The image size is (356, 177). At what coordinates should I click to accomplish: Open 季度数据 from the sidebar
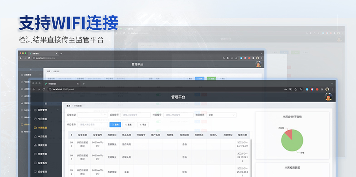[x=42, y=145]
